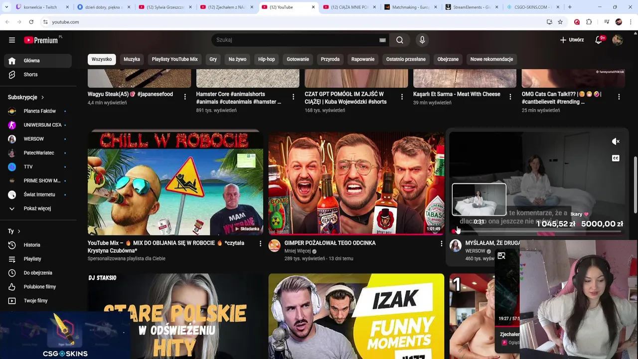Reload the page in browser toolbar

[31, 22]
